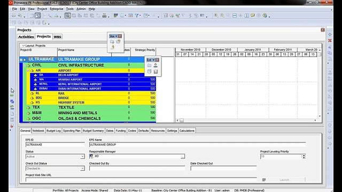Open the Budget Log tab

click(53, 131)
